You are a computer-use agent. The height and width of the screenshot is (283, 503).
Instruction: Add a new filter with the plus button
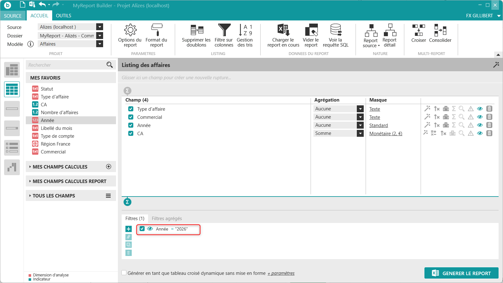click(129, 229)
